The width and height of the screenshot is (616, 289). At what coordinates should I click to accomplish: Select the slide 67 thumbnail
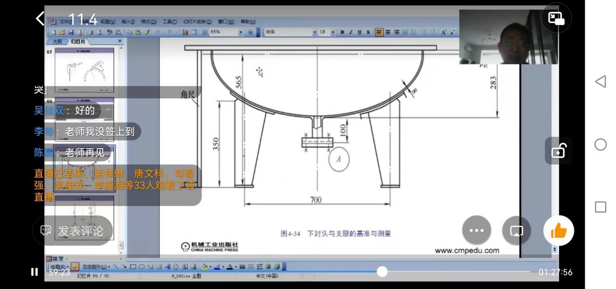point(84,70)
